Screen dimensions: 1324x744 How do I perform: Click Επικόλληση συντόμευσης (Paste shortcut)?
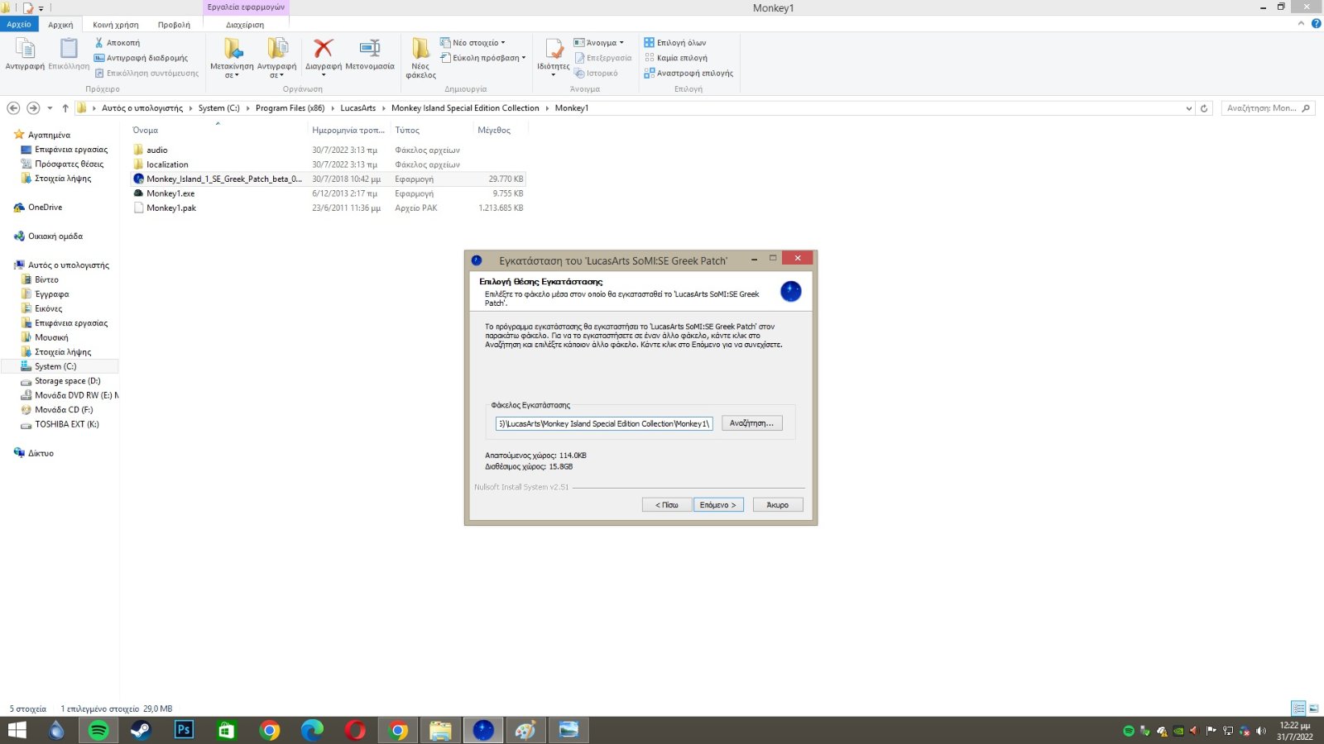(x=146, y=73)
